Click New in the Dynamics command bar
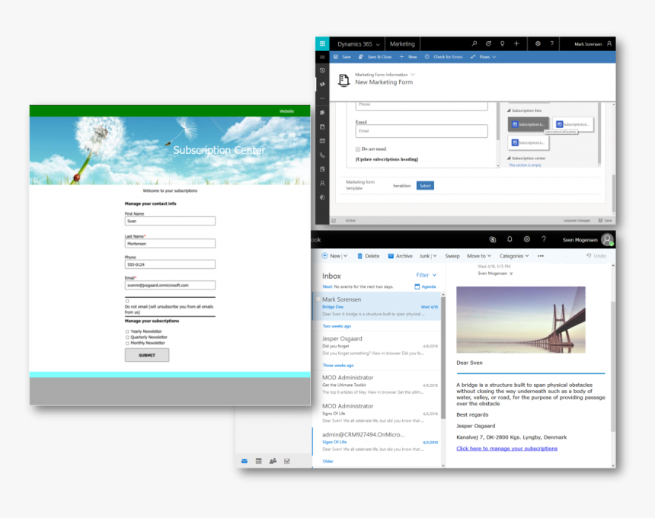 click(408, 57)
